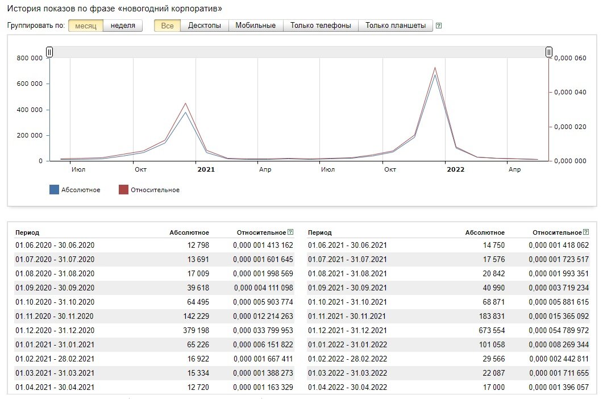
Task: Click right table Абсолютное column header
Action: tap(485, 232)
